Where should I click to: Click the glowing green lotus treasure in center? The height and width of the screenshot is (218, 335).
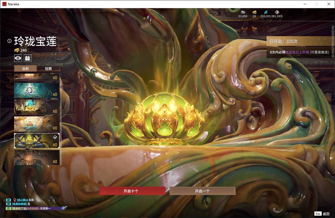(164, 119)
